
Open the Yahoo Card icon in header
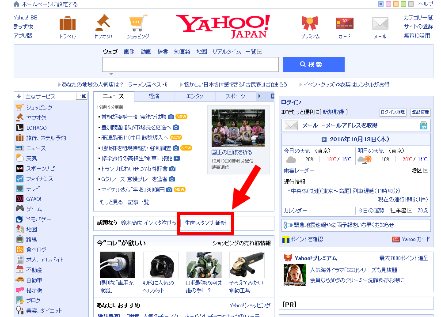pyautogui.click(x=345, y=23)
